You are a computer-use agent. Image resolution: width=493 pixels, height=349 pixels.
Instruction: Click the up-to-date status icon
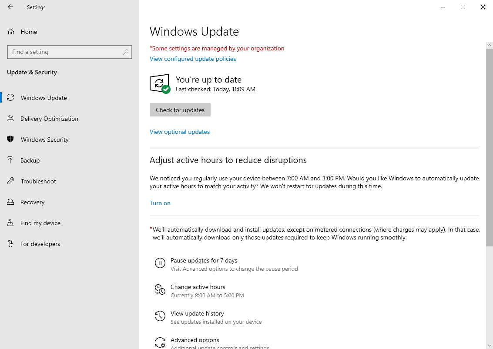(x=160, y=84)
